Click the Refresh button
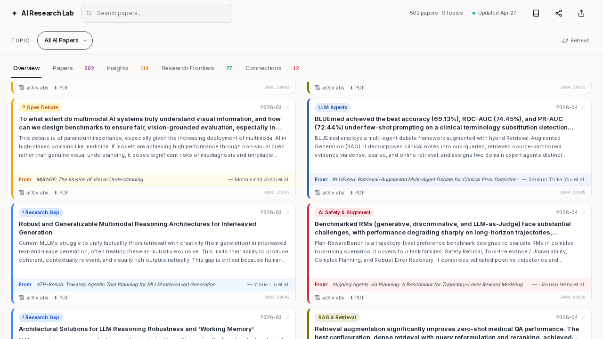The width and height of the screenshot is (603, 339). pos(576,40)
